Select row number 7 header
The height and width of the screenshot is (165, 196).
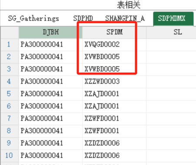coord(9,118)
